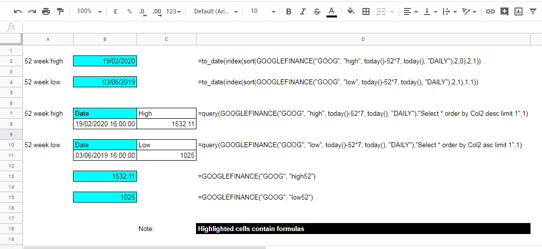Click the high52 GOOGLEFINANCE formula text
Screen dimensions: 542x249
(x=256, y=177)
